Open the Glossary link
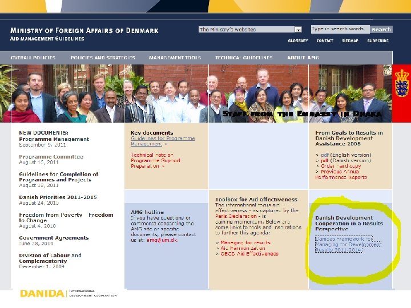Screen dimensions: 411x308 tap(298, 41)
